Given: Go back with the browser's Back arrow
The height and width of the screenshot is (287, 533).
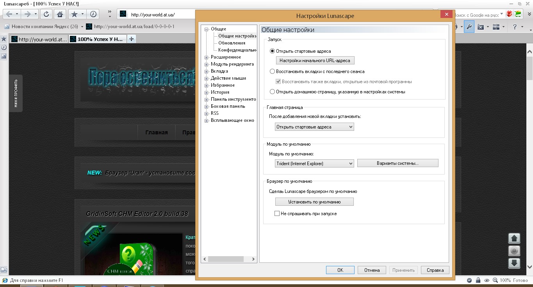Looking at the screenshot, I should pyautogui.click(x=9, y=14).
